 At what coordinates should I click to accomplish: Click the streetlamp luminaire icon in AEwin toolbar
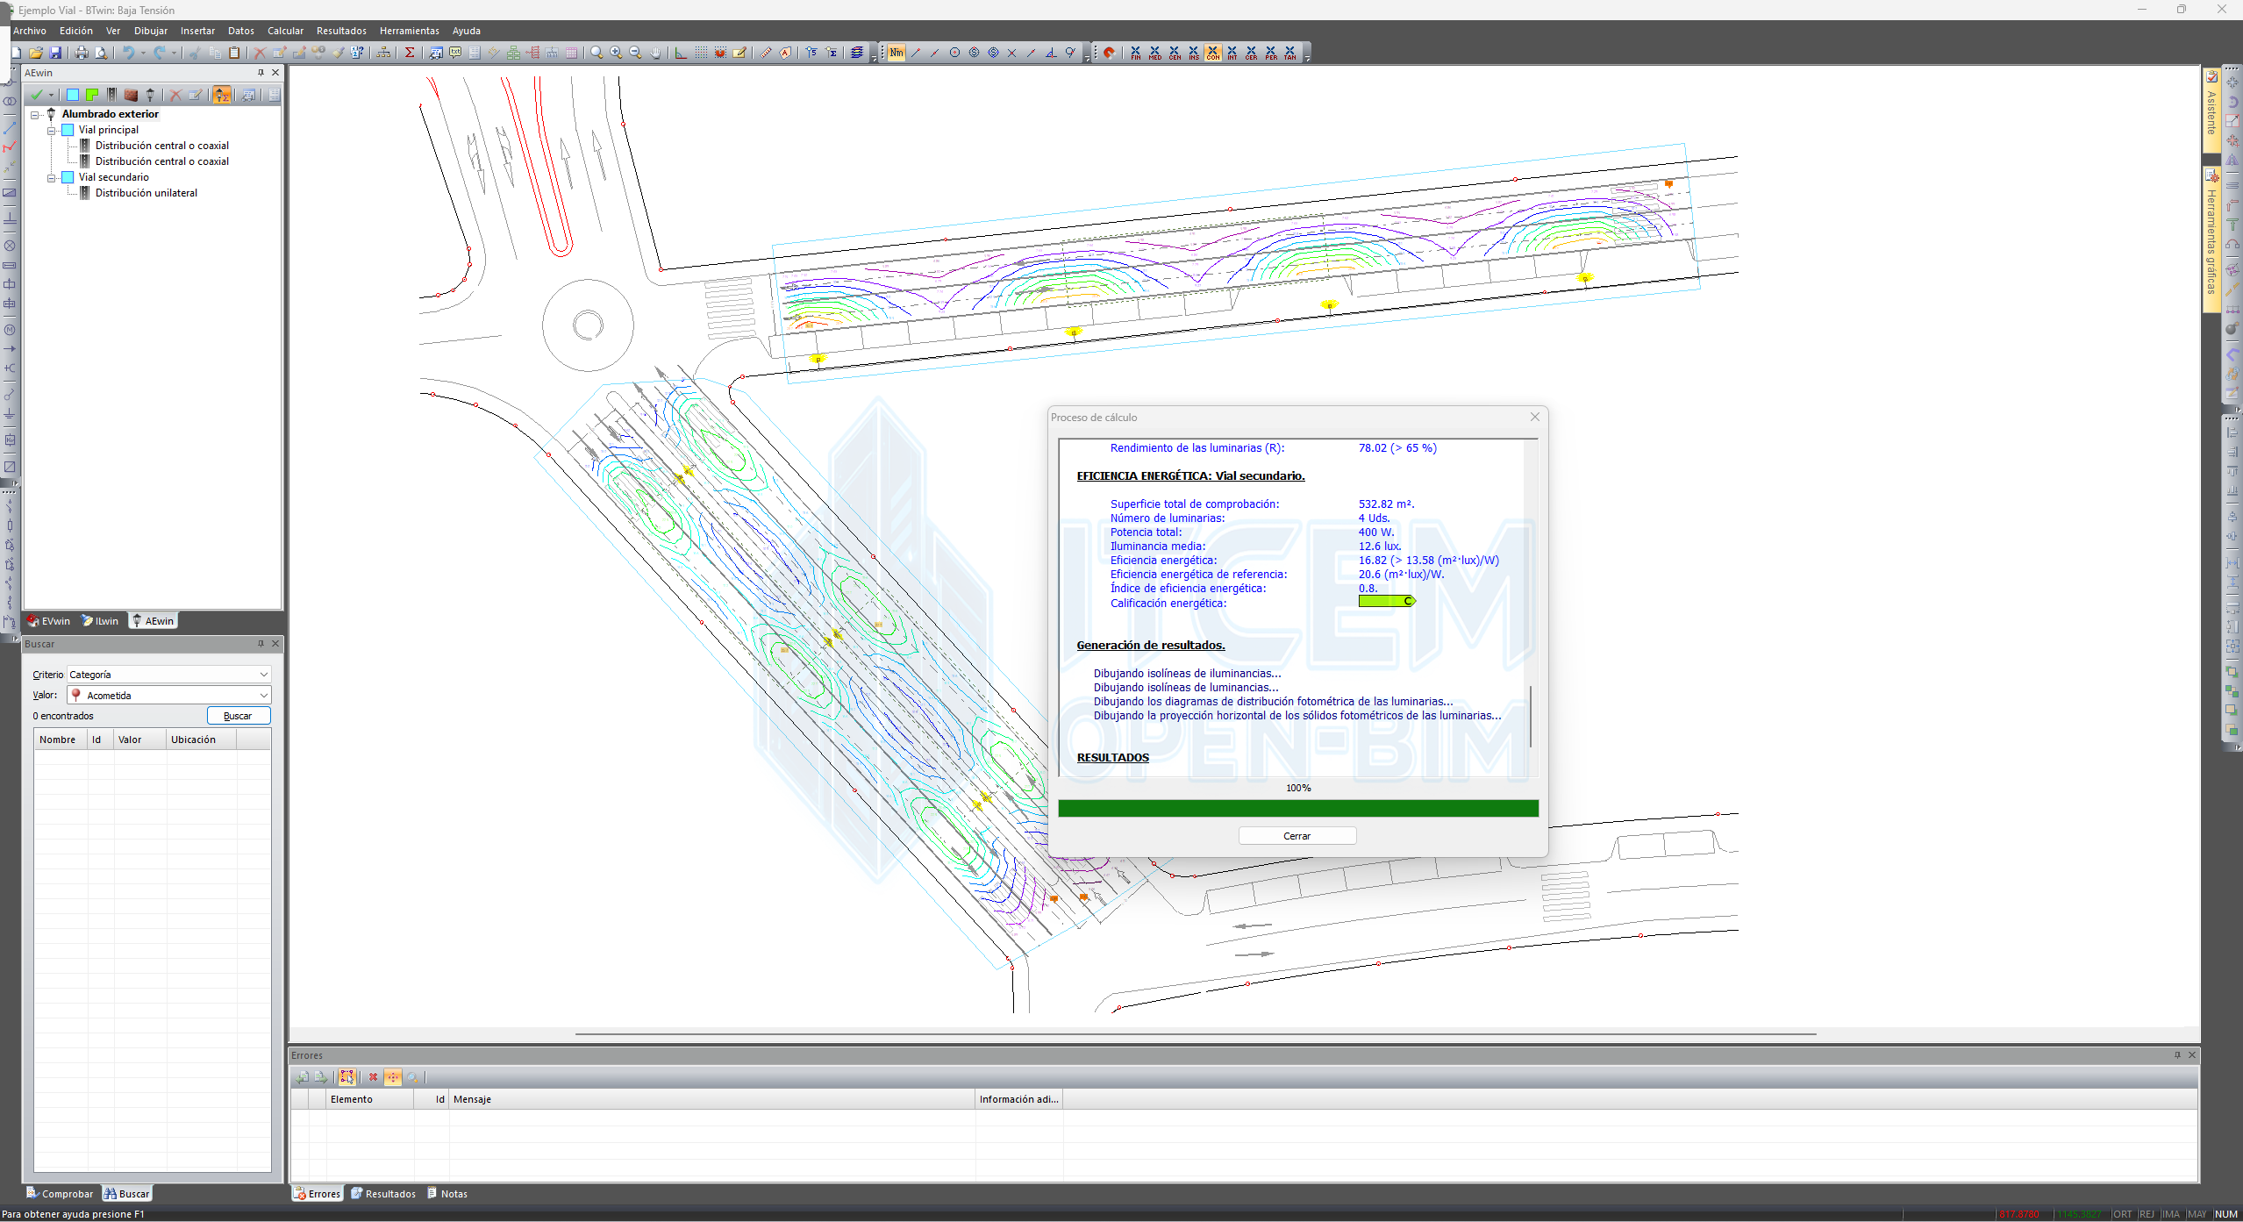point(150,95)
